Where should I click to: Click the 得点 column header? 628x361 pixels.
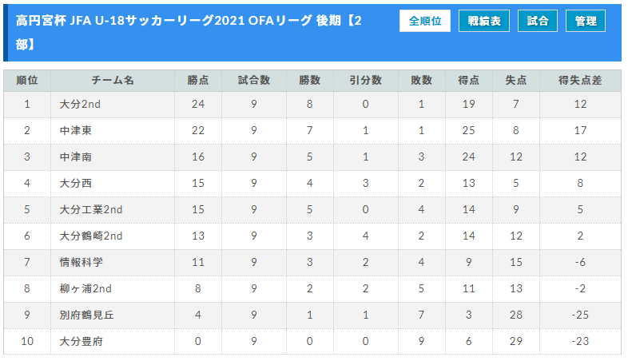click(468, 81)
